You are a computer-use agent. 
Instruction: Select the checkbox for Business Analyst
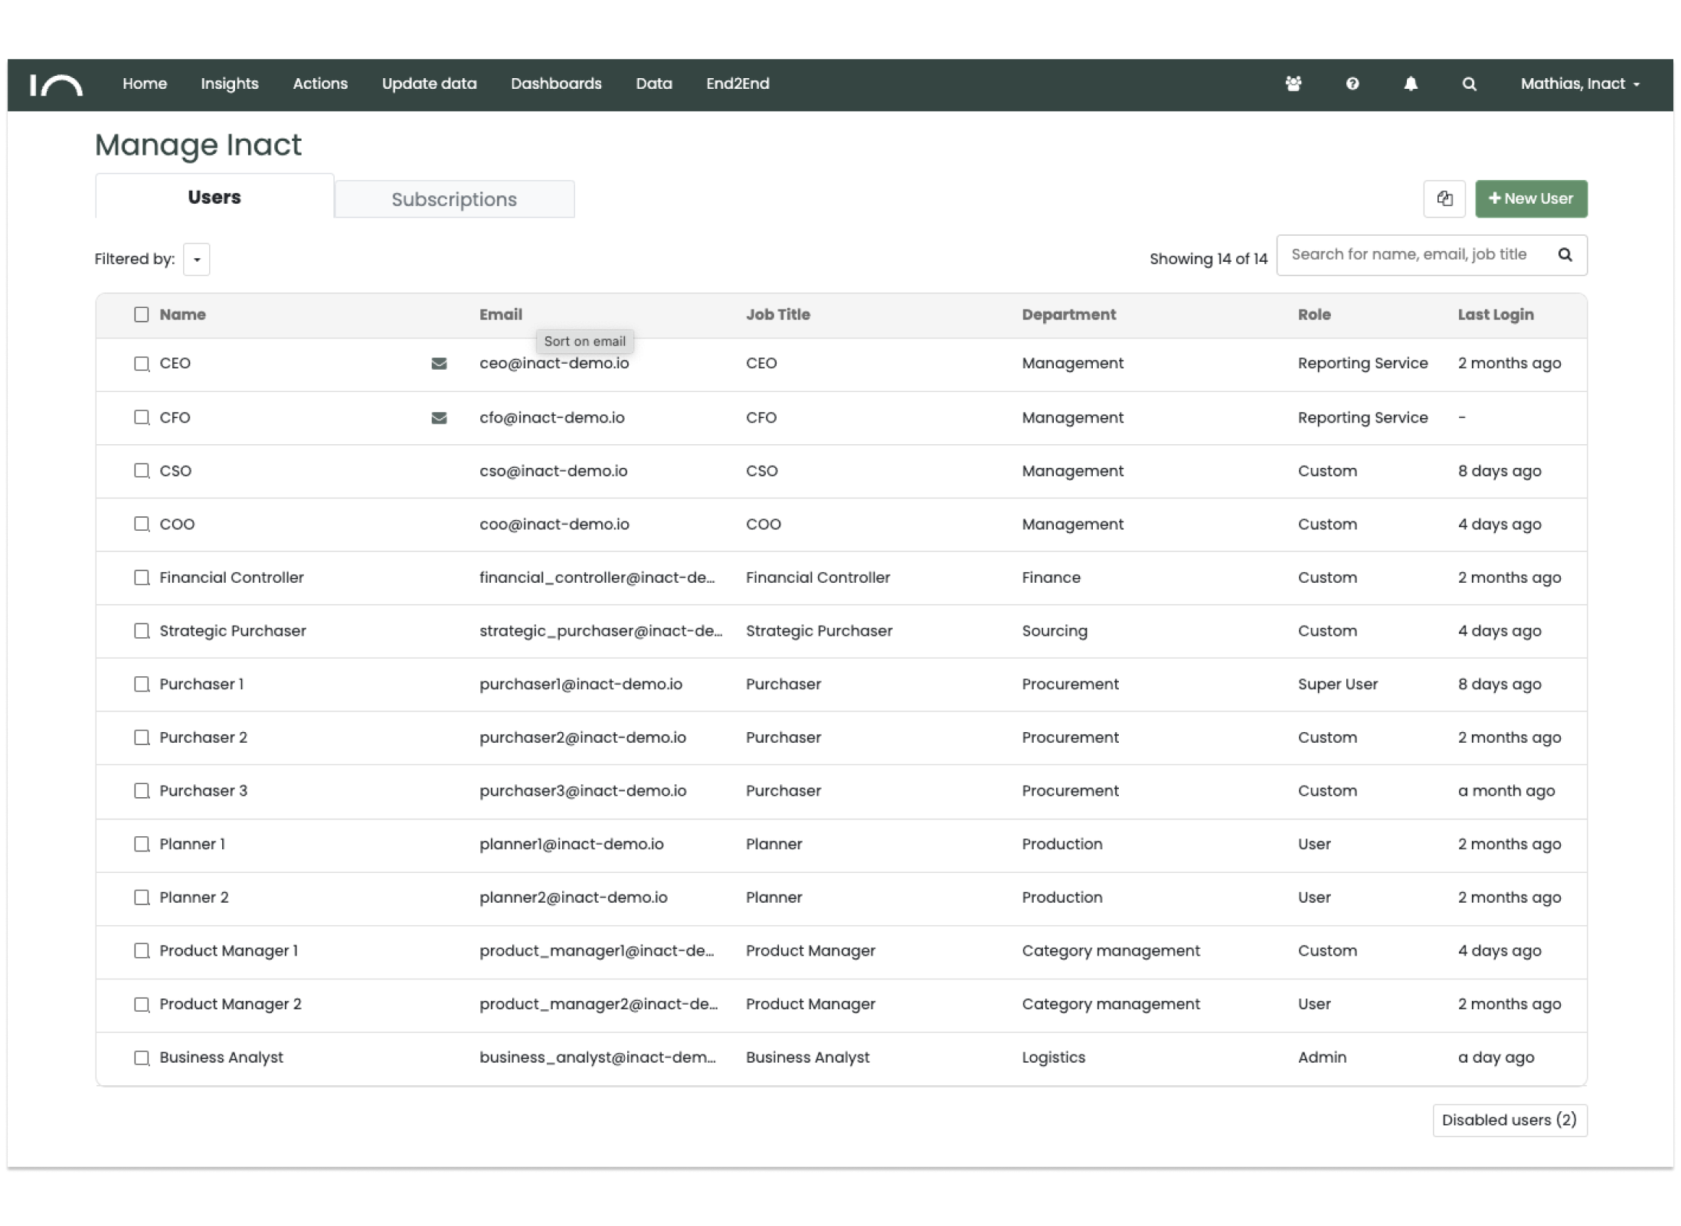pos(142,1058)
